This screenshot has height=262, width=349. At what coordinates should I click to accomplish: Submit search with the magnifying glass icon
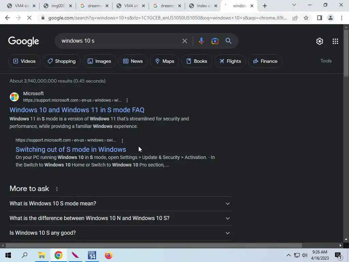(228, 41)
